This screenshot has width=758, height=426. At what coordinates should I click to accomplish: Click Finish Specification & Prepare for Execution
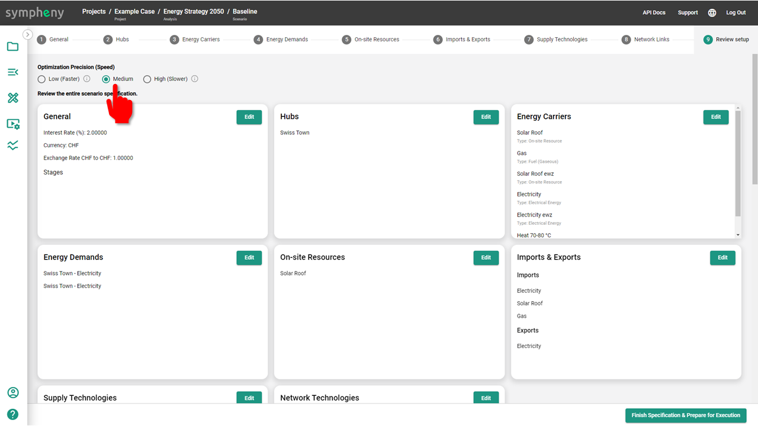(685, 415)
